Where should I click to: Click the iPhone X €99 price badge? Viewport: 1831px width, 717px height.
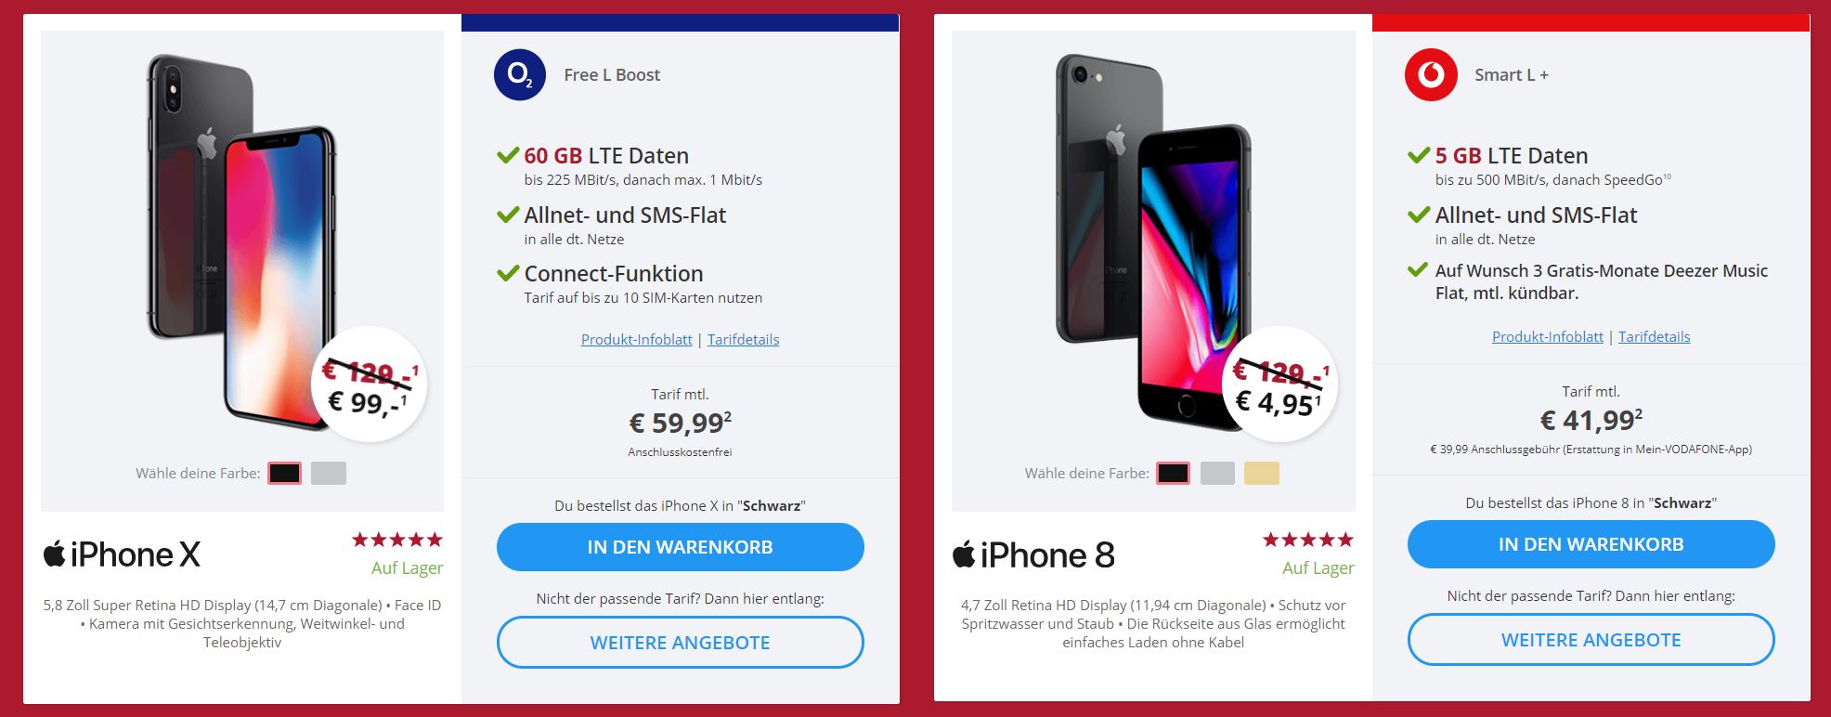[370, 384]
